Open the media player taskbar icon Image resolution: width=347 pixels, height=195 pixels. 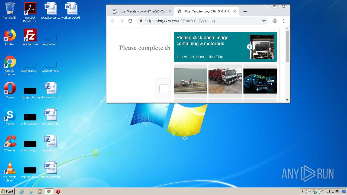[x=40, y=191]
